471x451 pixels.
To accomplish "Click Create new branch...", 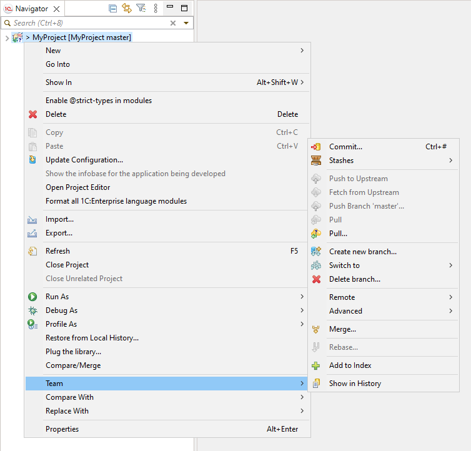I will click(x=362, y=252).
